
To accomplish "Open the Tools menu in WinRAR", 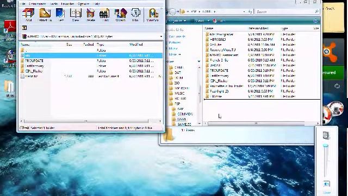I will (53, 4).
